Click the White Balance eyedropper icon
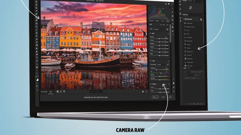Screen dimensions: 241x135 click(x=167, y=65)
